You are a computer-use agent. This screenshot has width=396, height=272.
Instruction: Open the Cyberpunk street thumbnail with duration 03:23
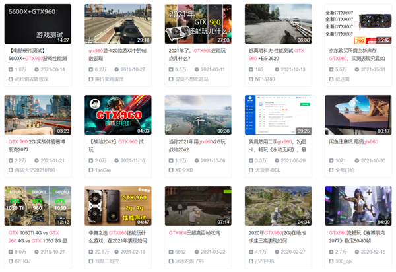[x=38, y=115]
